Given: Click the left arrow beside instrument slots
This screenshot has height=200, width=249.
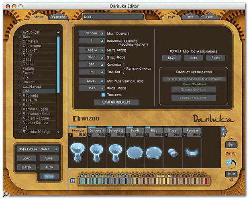Looking at the screenshot, I should pyautogui.click(x=223, y=134).
